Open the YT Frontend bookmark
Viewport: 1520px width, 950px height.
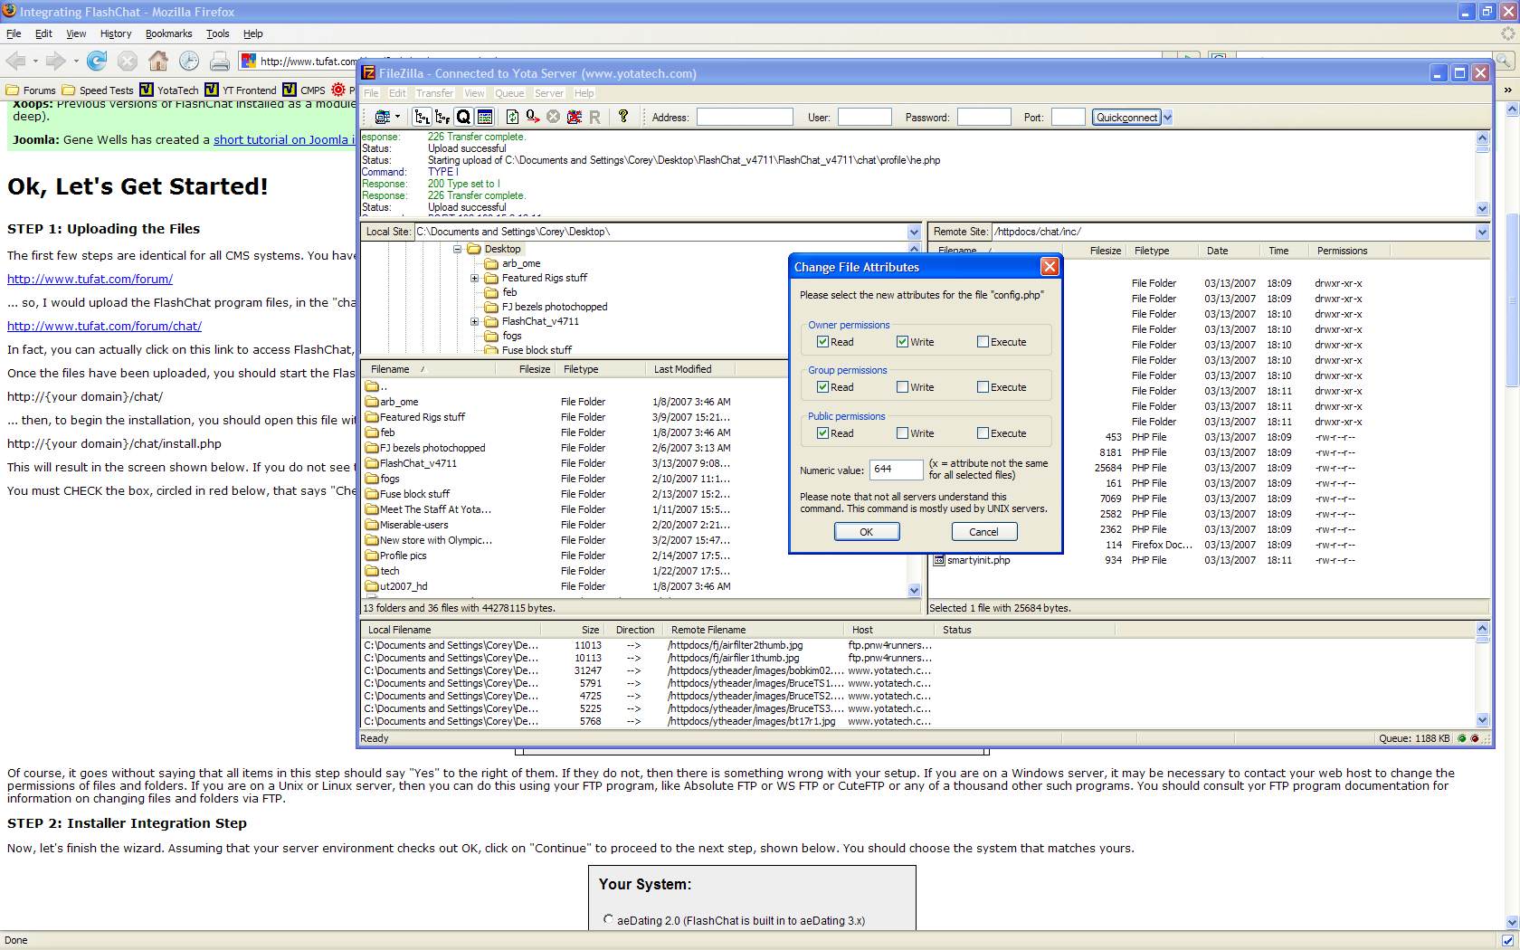tap(241, 90)
